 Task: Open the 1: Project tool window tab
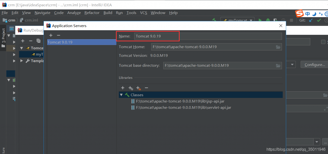pos(3,38)
